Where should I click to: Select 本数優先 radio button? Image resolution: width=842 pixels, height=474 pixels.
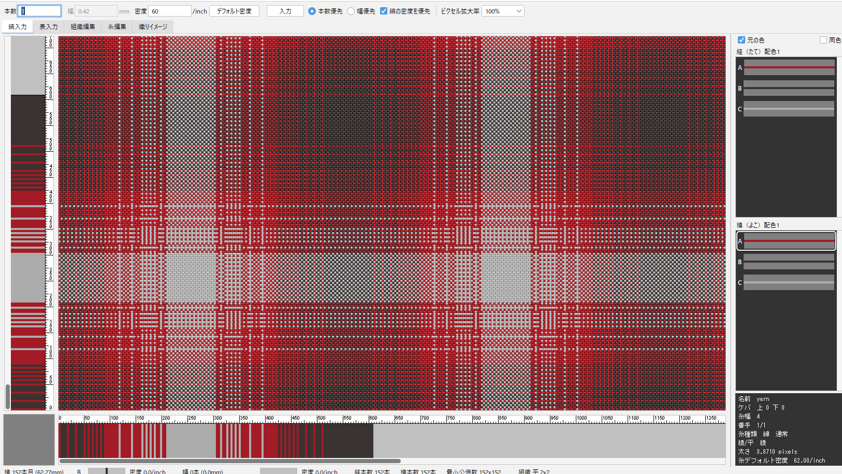coord(312,11)
